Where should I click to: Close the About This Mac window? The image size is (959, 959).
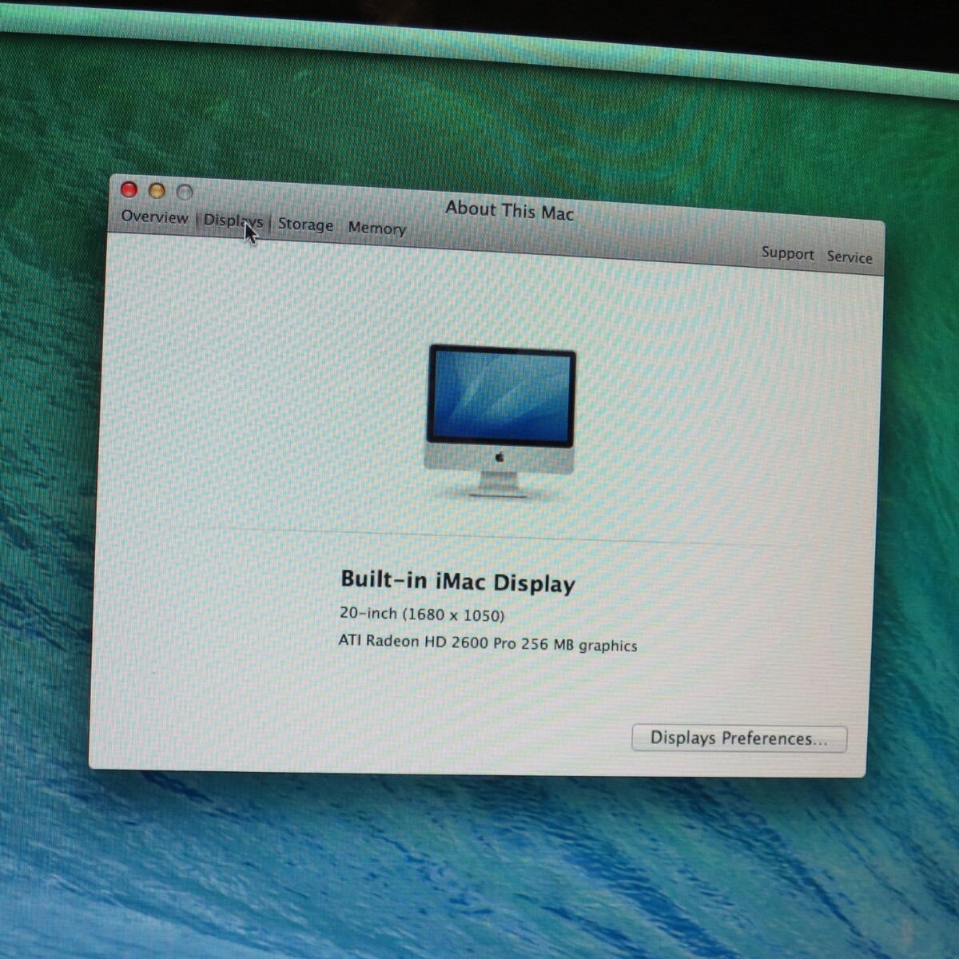[x=129, y=189]
